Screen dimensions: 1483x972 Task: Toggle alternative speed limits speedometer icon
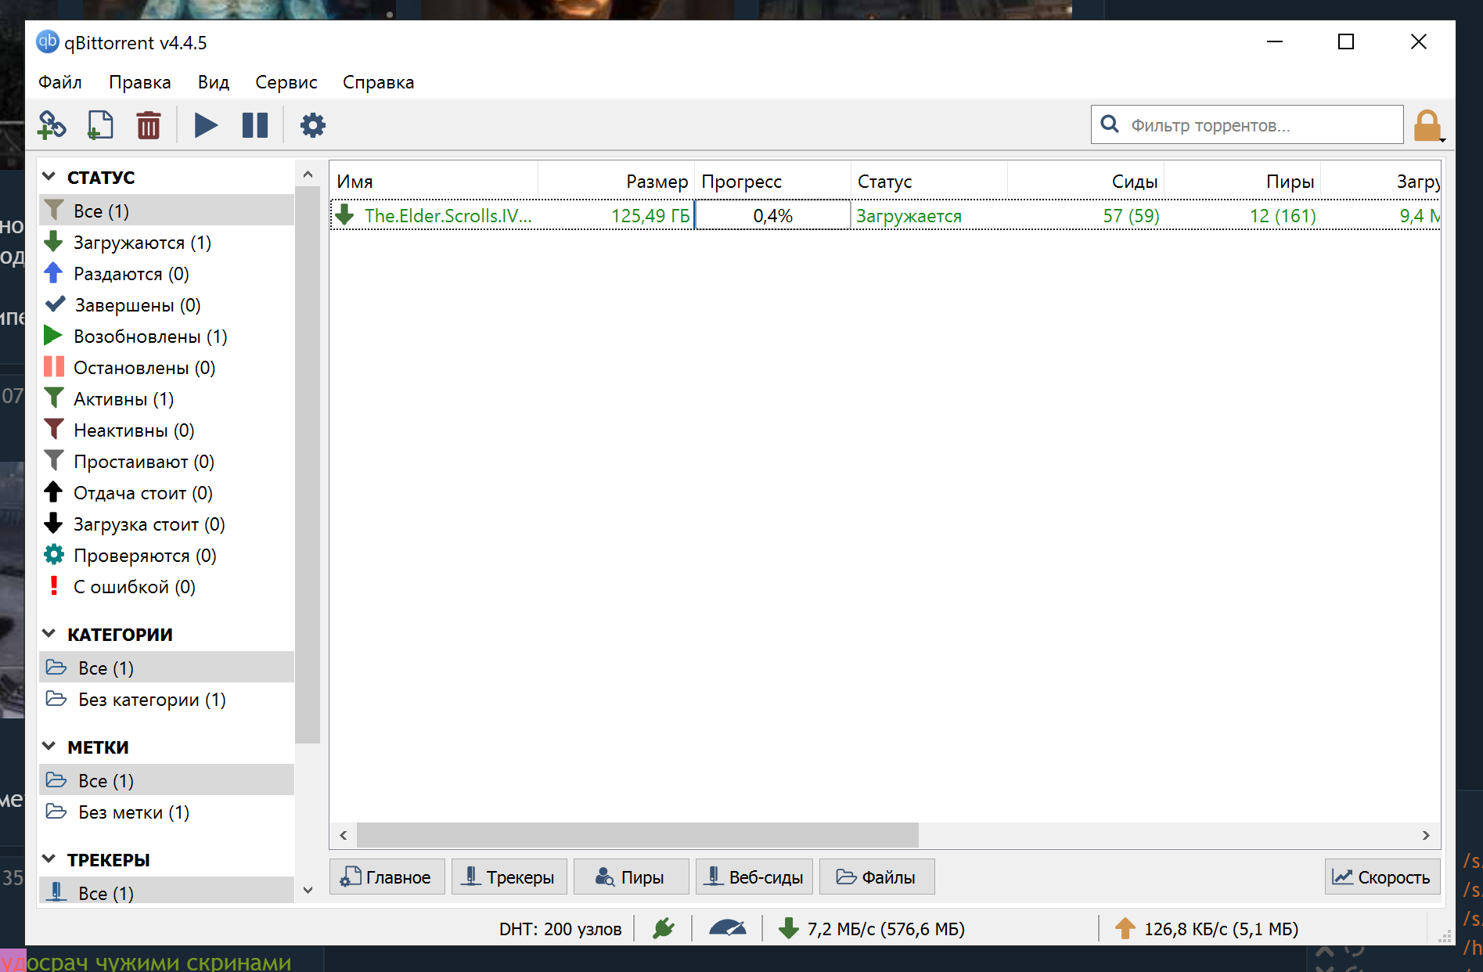(728, 929)
